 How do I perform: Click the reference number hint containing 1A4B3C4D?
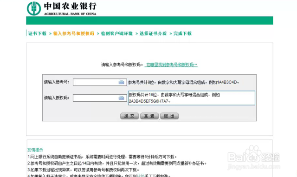[x=184, y=82]
